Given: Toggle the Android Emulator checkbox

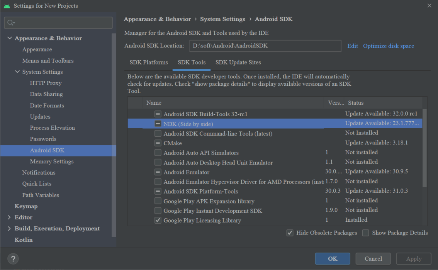Looking at the screenshot, I should (158, 172).
